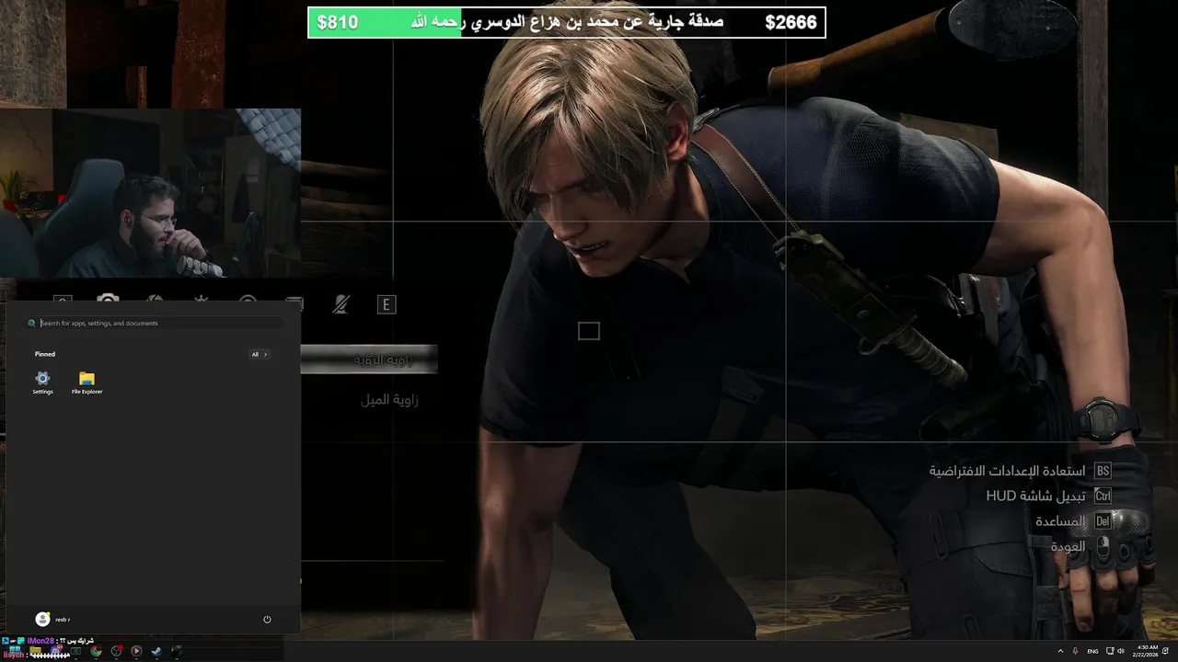1178x662 pixels.
Task: Click the Del المساعدة help prompt
Action: click(x=1073, y=521)
